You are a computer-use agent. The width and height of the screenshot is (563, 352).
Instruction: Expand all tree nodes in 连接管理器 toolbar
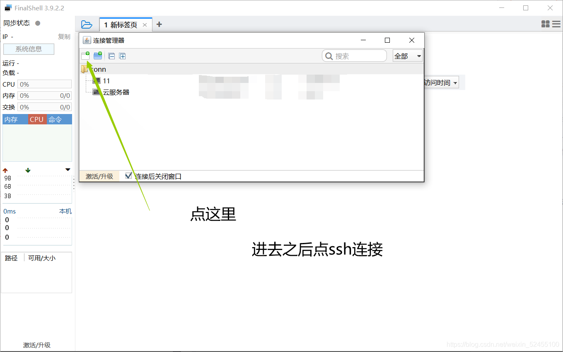pos(122,56)
